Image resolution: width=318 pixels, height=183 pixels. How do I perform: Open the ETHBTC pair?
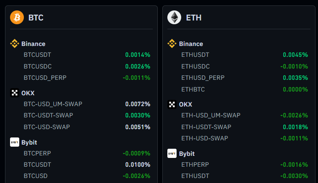coord(193,89)
